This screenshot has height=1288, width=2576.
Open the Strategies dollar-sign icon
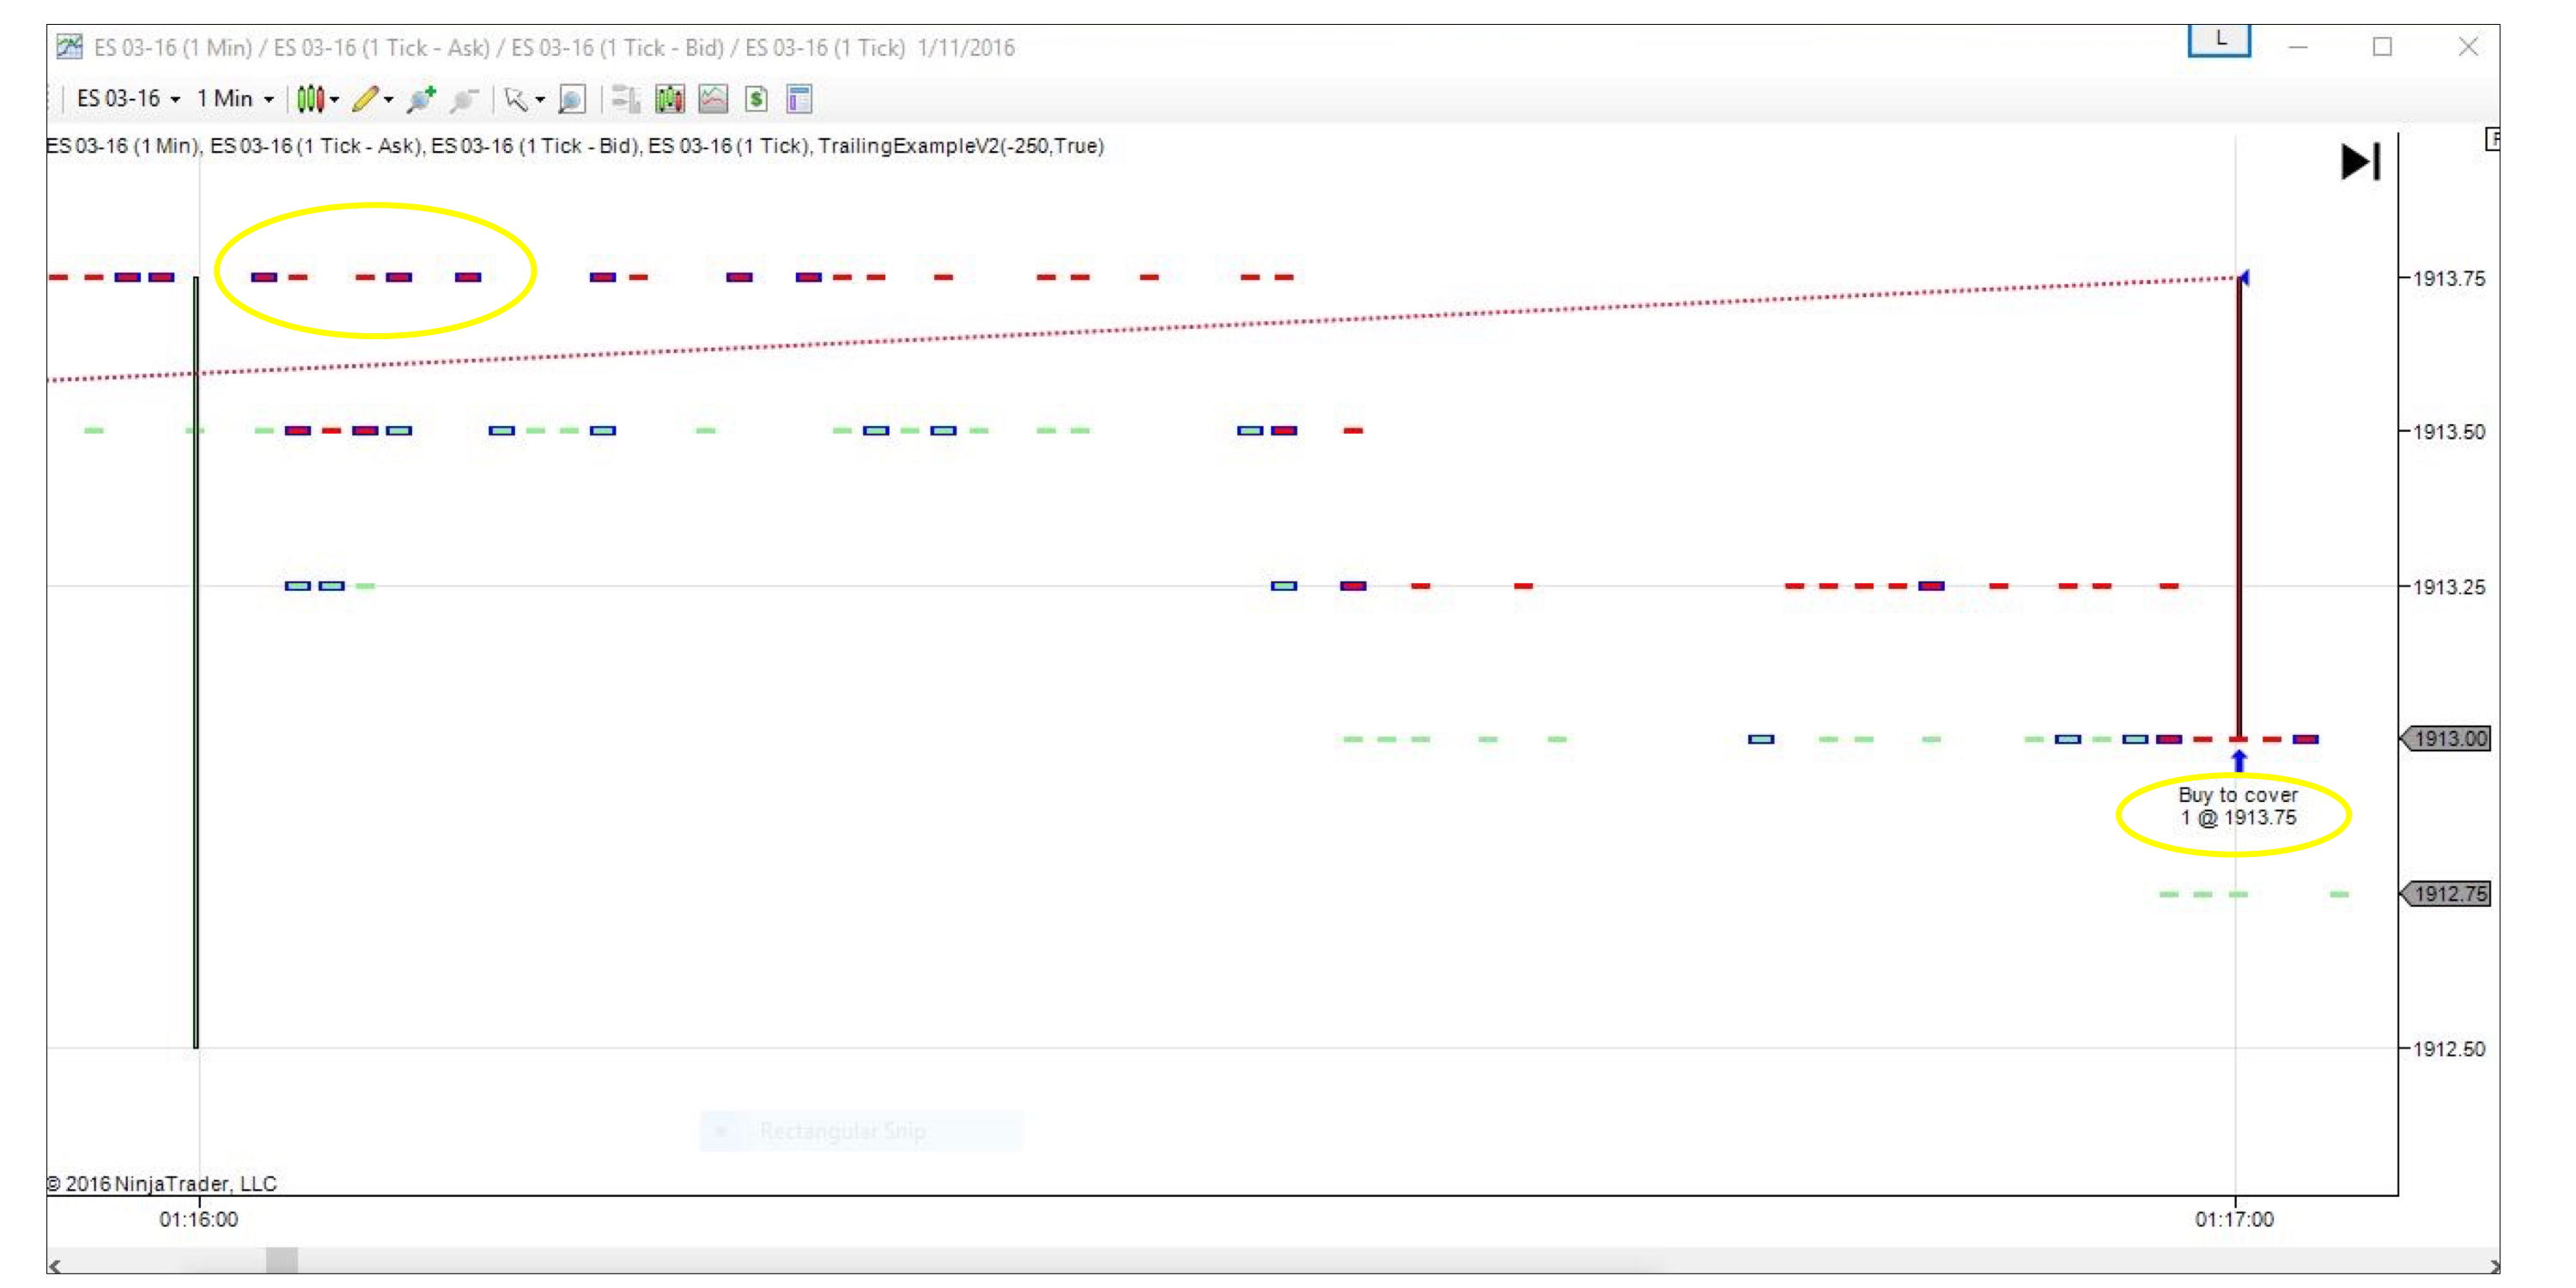pyautogui.click(x=756, y=99)
